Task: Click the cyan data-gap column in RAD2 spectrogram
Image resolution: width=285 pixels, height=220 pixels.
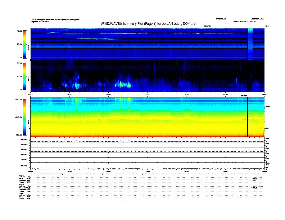Action: 250,44
